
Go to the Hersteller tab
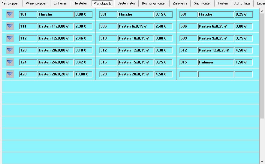click(80, 3)
